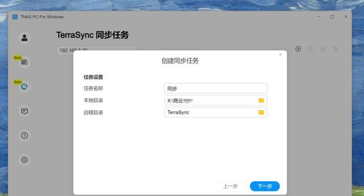Click the add sync task plus icon
This screenshot has width=364, height=196.
[x=298, y=49]
